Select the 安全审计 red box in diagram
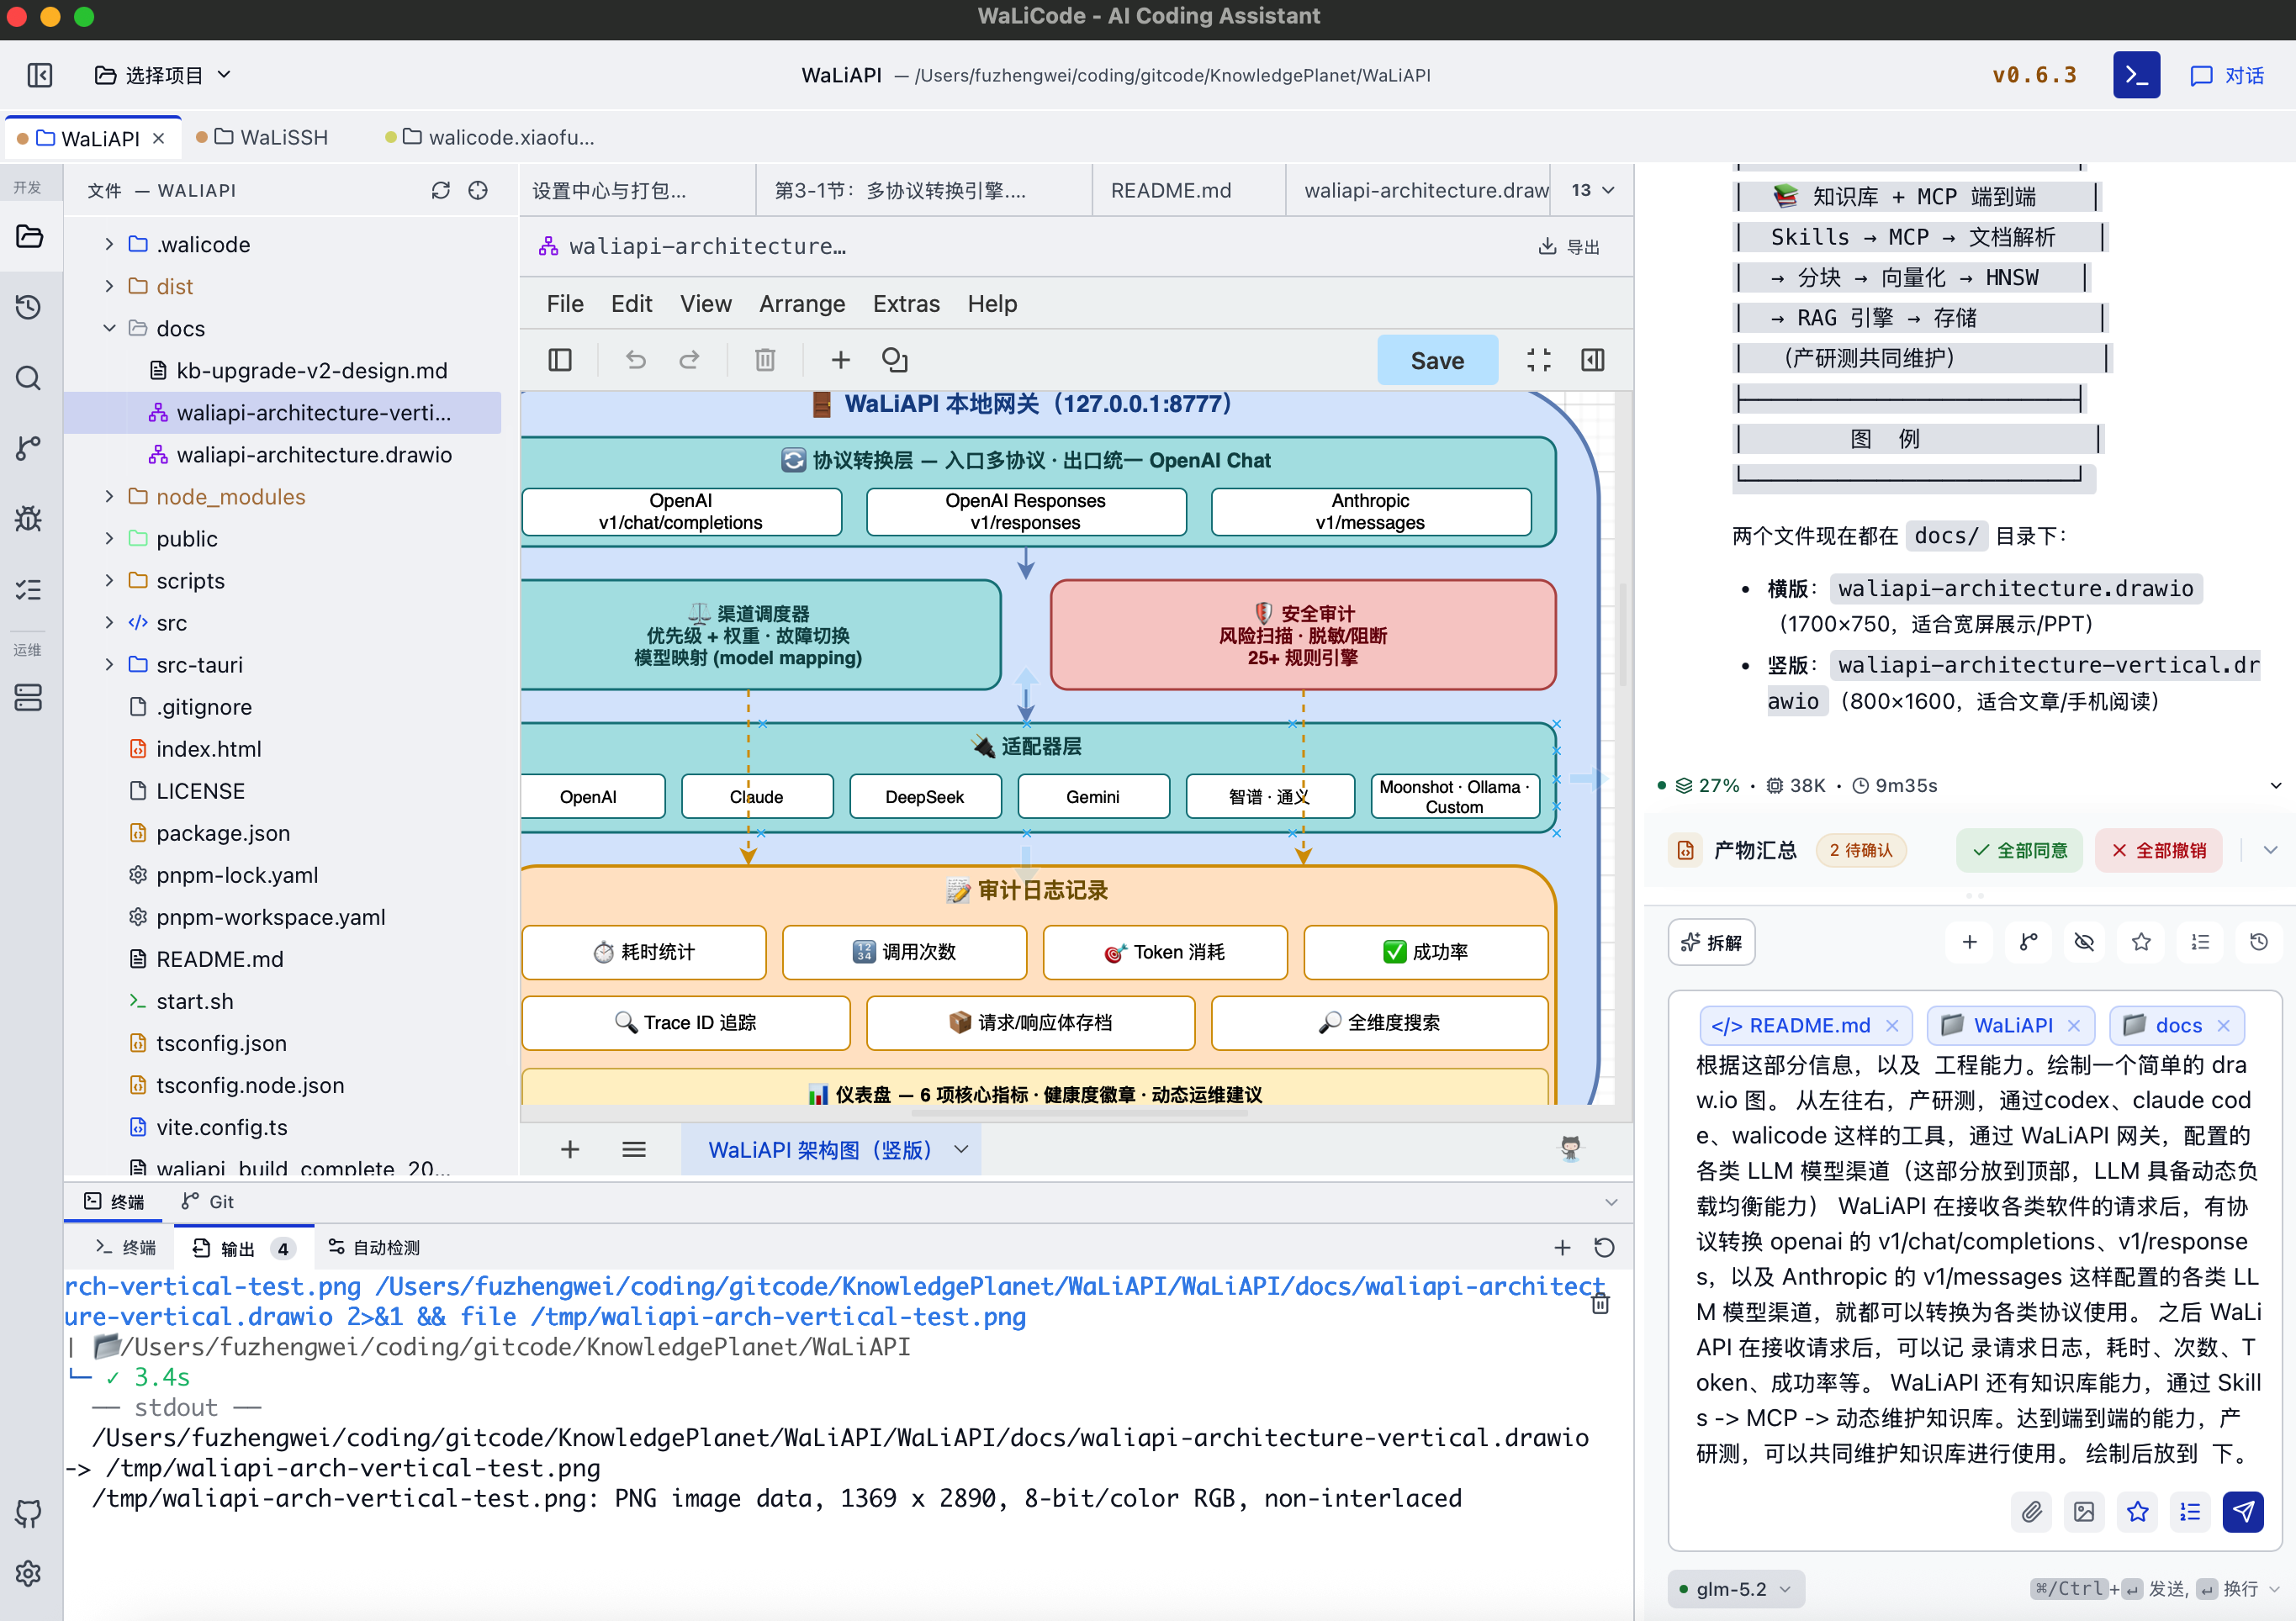 1303,635
